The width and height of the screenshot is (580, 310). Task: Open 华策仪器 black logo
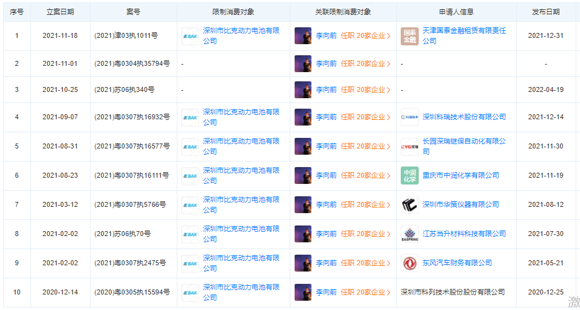(409, 205)
